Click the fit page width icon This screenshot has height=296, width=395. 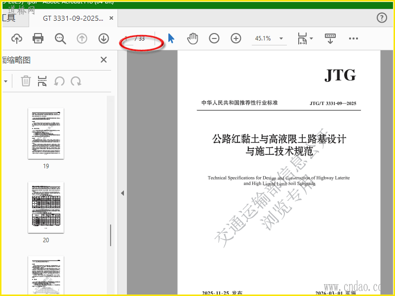pyautogui.click(x=302, y=38)
